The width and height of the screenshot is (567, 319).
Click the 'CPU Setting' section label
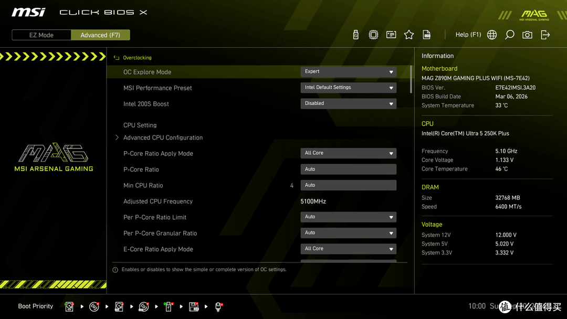(x=140, y=125)
